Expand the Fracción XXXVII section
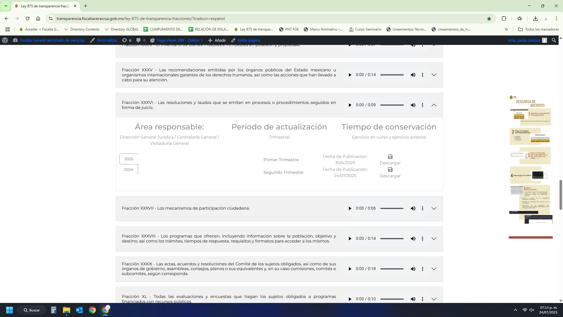 (x=434, y=208)
